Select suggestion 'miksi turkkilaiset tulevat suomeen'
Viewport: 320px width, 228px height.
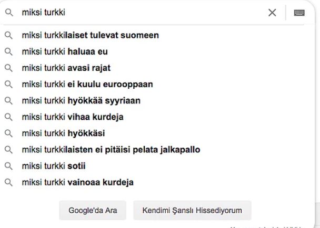(91, 35)
